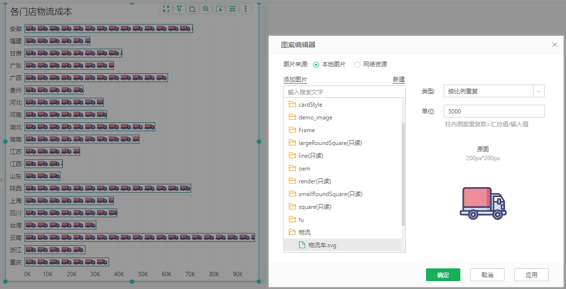Apply changes using the 应用 button
The height and width of the screenshot is (289, 566).
(532, 275)
